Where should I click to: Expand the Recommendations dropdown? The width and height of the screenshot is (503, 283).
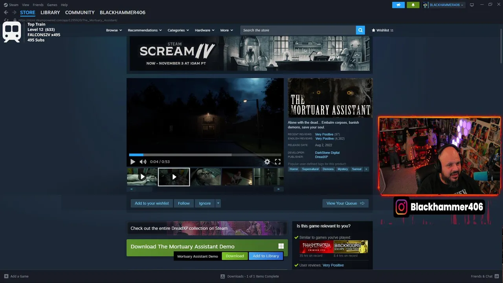pyautogui.click(x=145, y=30)
